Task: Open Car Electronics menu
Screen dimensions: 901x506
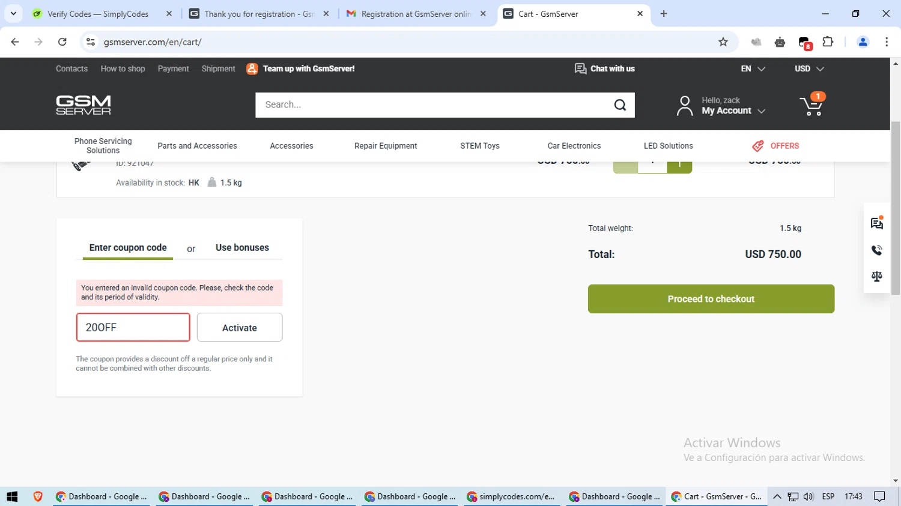Action: coord(574,146)
